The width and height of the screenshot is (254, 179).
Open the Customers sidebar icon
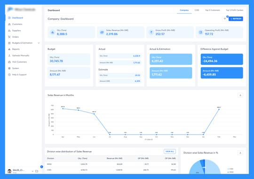click(x=9, y=24)
